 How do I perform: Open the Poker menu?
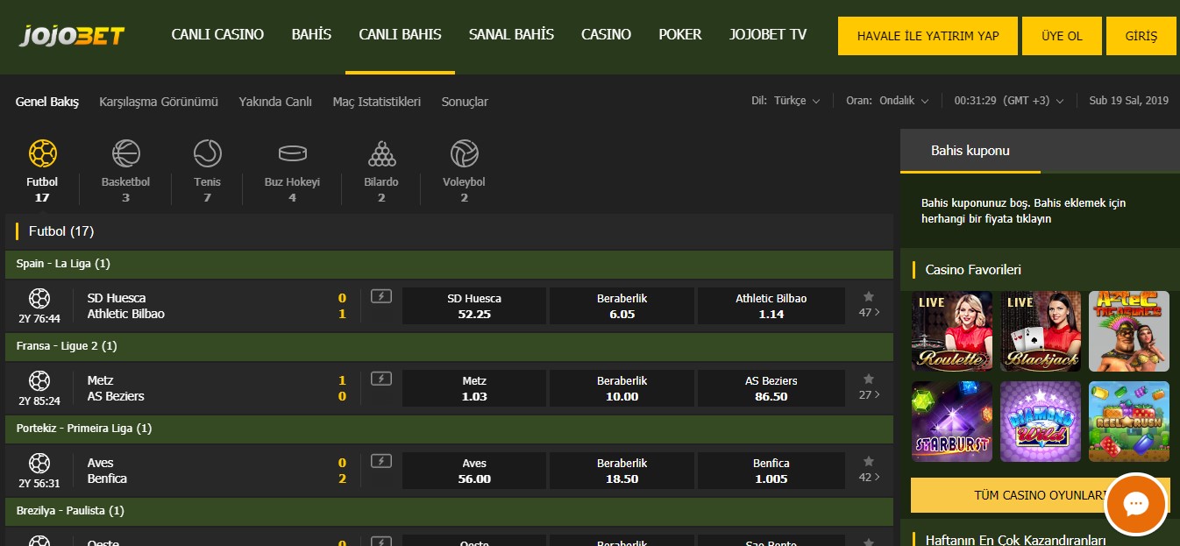(x=680, y=35)
